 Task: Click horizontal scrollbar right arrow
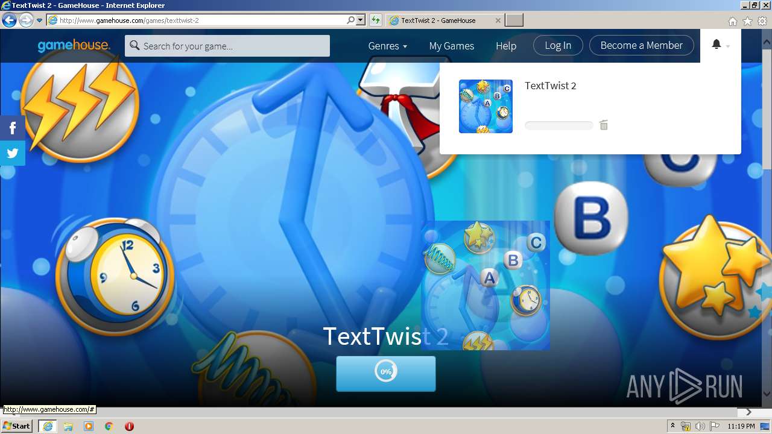tap(748, 412)
